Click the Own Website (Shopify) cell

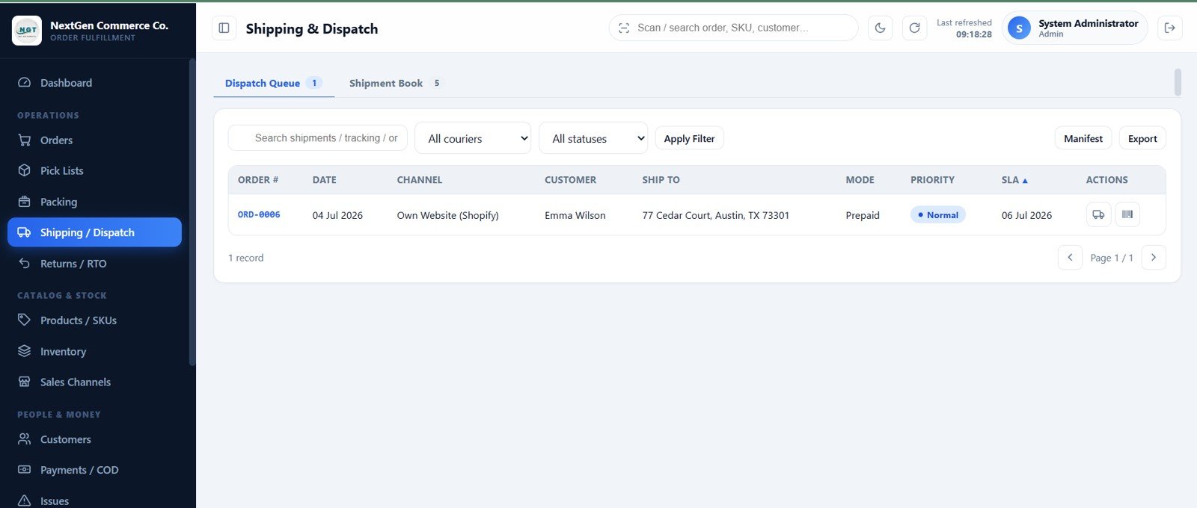pos(447,215)
